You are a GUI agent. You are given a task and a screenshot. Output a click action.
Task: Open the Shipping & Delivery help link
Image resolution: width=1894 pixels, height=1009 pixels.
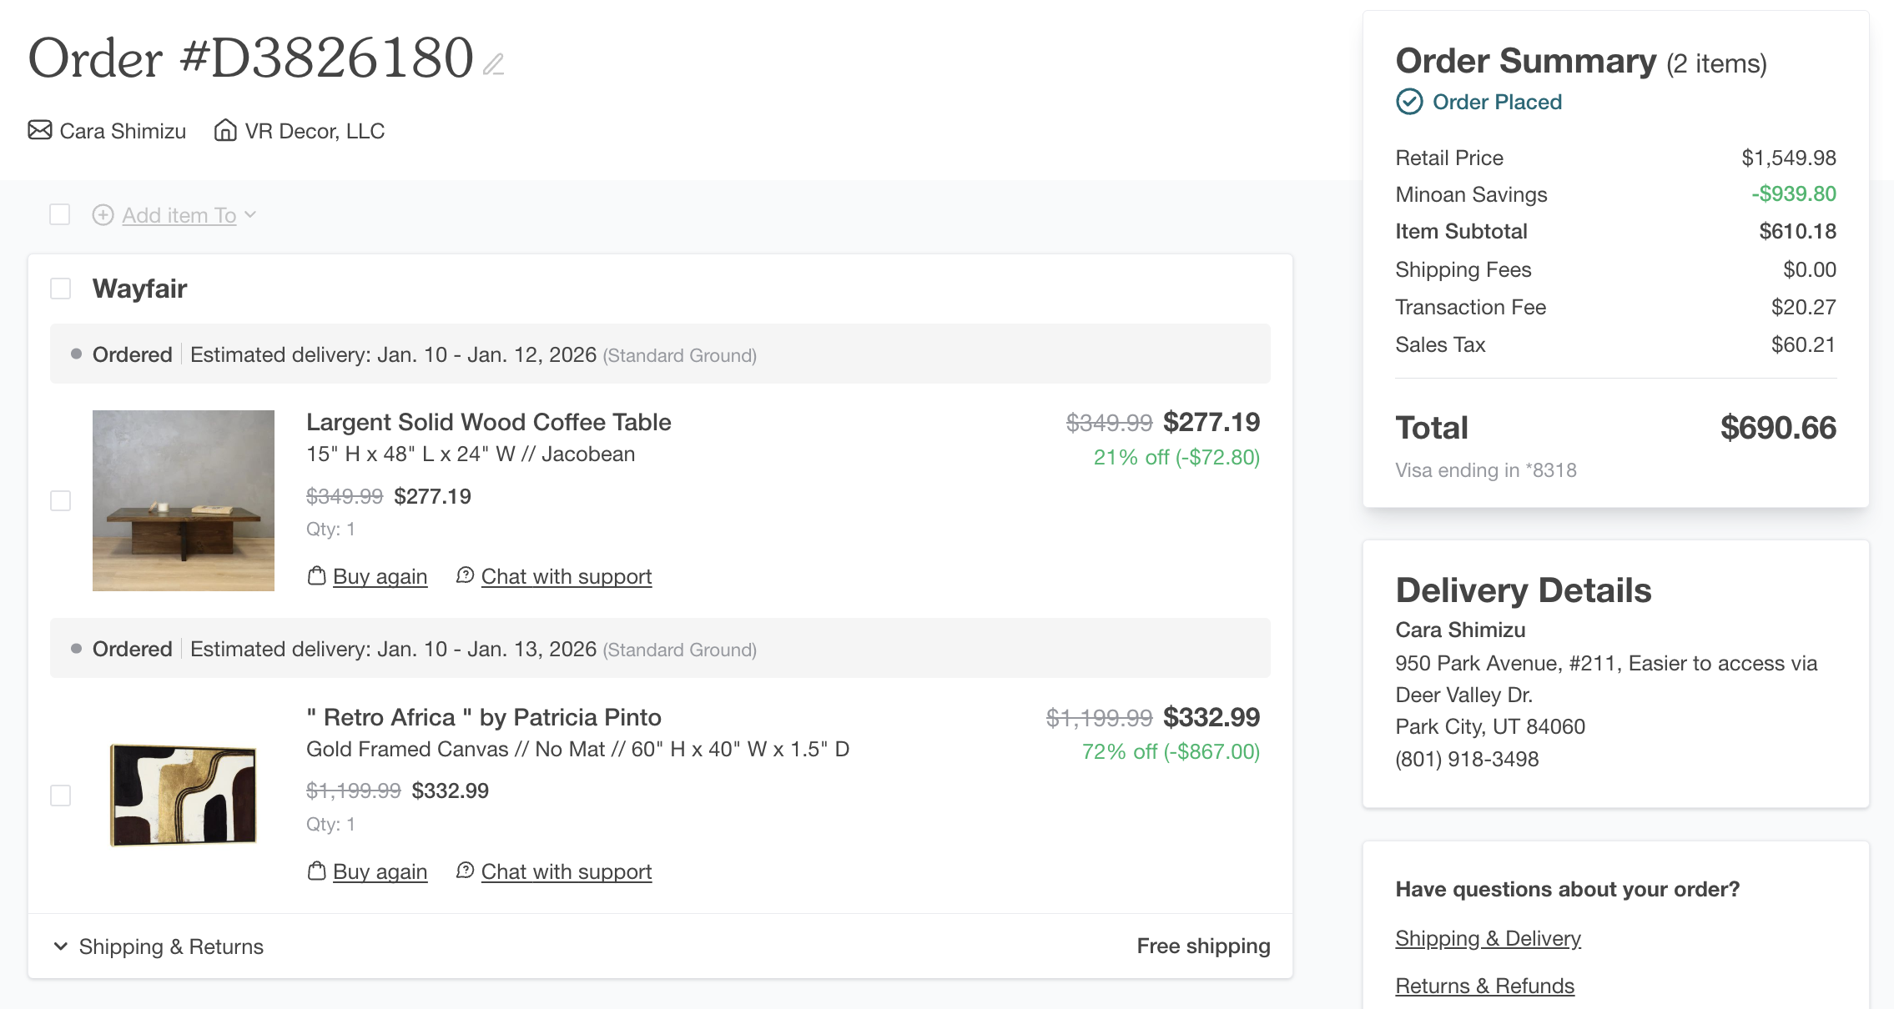[x=1488, y=938]
